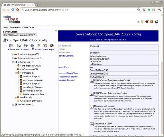The height and width of the screenshot is (137, 164).
Task: Open the help question mark icon
Action: point(156,22)
